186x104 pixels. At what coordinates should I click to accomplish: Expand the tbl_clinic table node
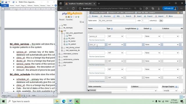[x=65, y=38]
